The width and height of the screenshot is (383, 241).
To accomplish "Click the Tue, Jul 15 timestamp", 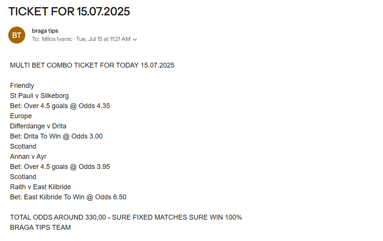I will tap(103, 39).
